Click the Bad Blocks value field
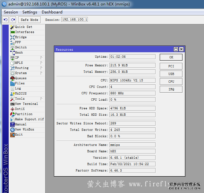The height and width of the screenshot is (193, 204). pos(132,136)
